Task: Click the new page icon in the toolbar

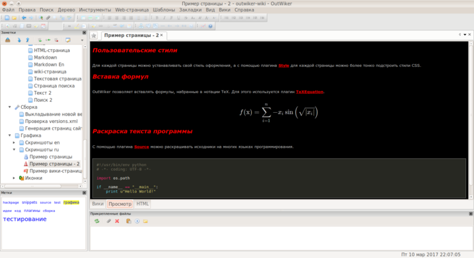Action: coord(7,18)
